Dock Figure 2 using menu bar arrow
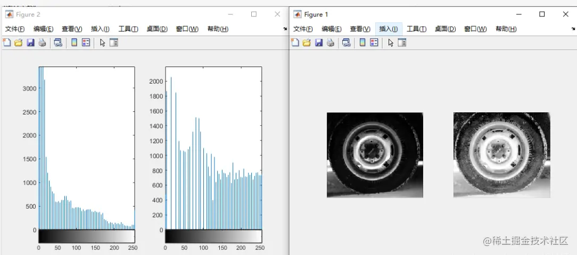 coord(285,29)
